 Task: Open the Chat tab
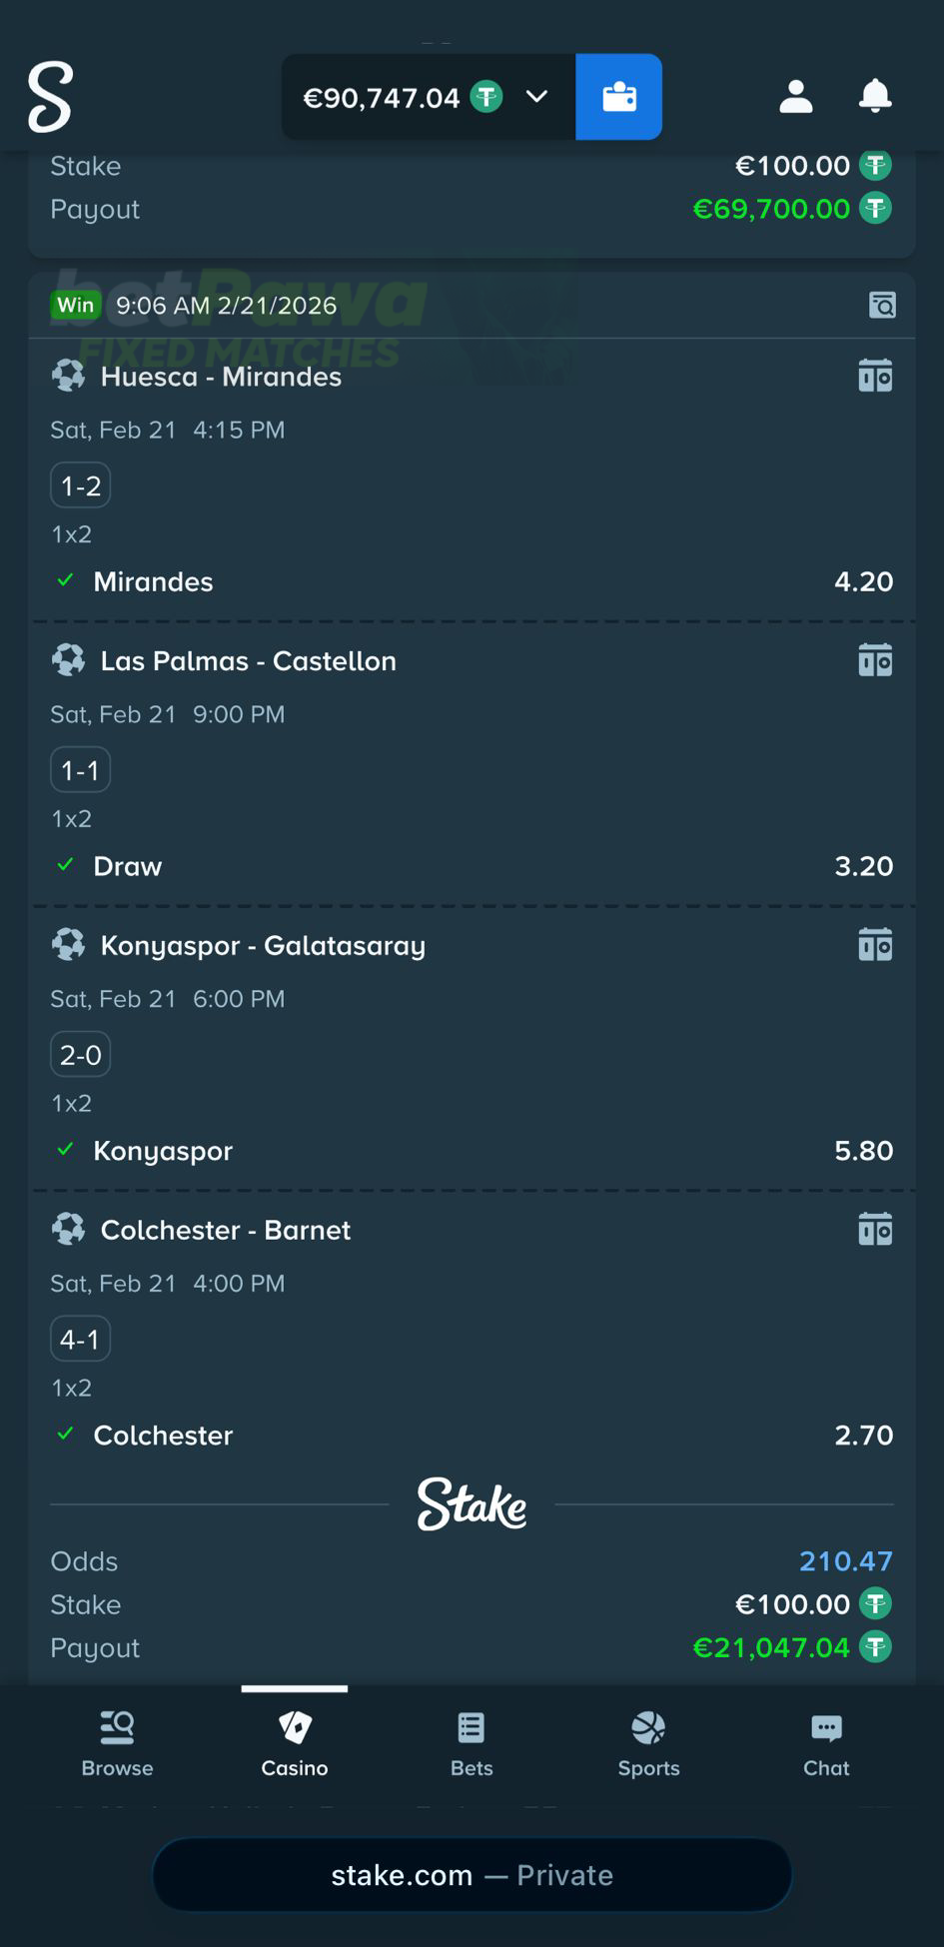pyautogui.click(x=826, y=1743)
